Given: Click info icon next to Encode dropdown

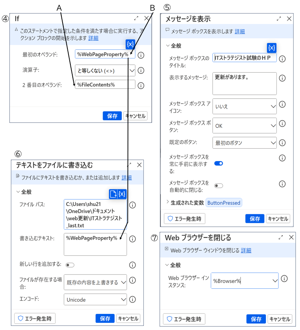Looking at the screenshot, I should click(x=132, y=300).
